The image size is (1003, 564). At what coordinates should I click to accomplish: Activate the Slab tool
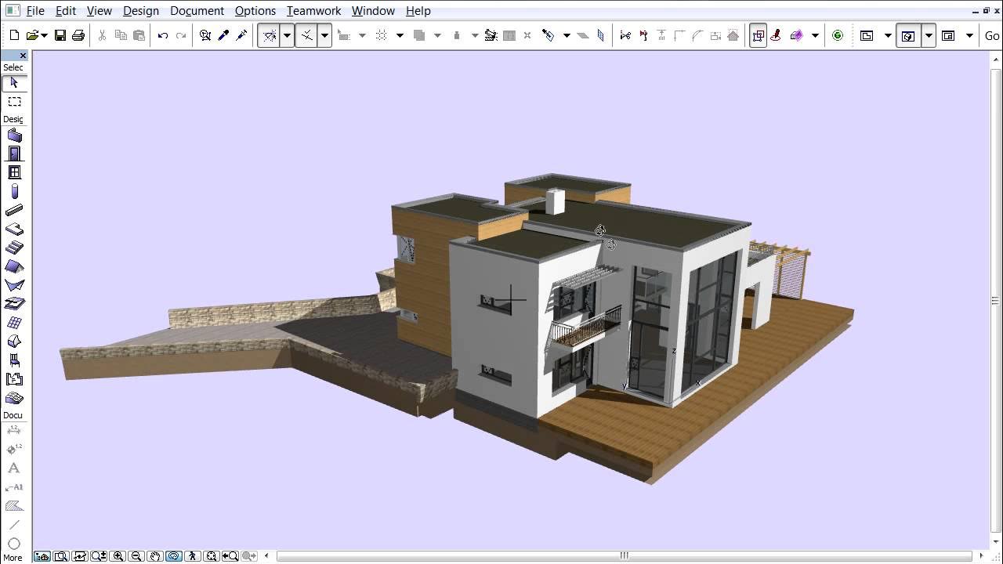tap(14, 229)
